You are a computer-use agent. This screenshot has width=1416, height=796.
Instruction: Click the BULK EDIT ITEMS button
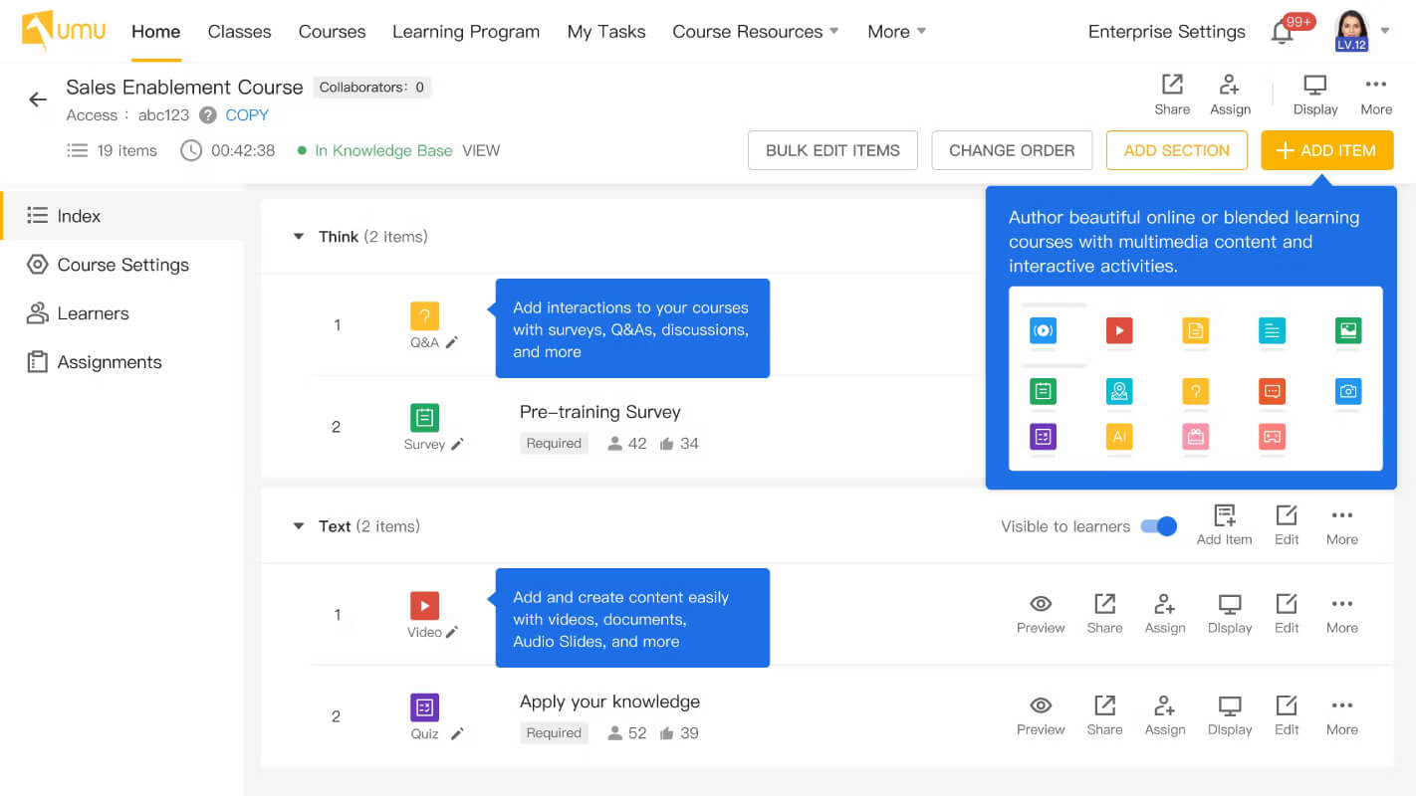coord(832,150)
